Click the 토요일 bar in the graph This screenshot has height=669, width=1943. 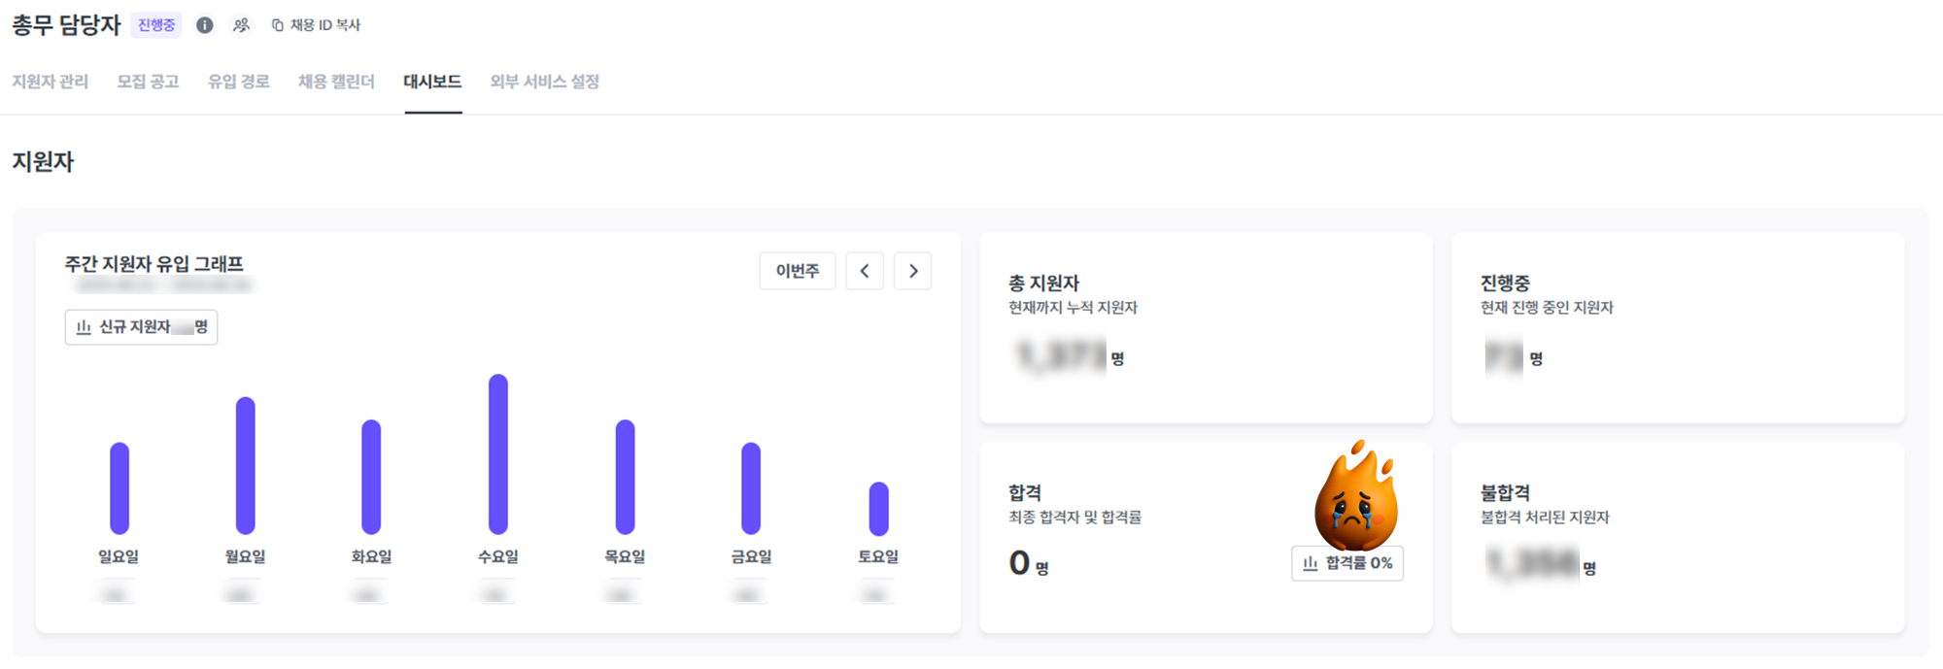pos(878,509)
